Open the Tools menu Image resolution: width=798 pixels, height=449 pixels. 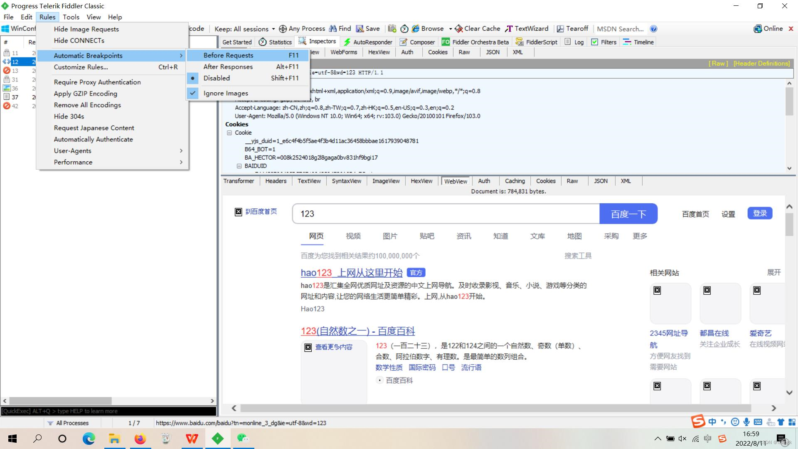click(x=71, y=17)
